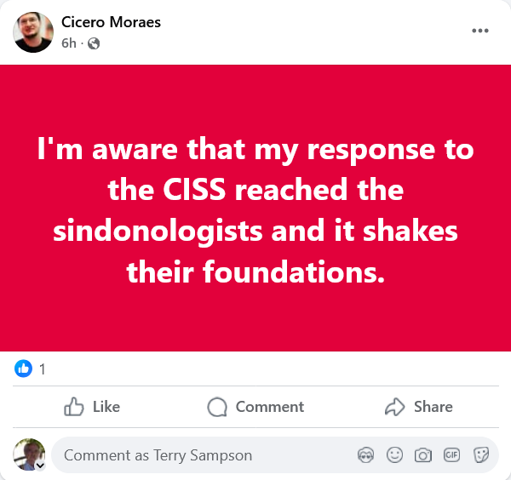Open the 6h timestamp link

pyautogui.click(x=68, y=43)
